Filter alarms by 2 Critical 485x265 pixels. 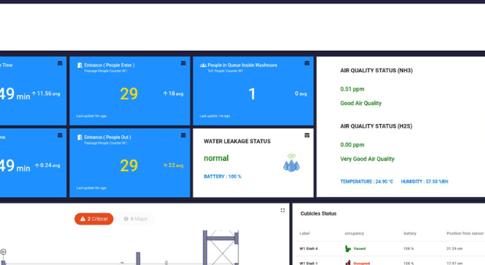(x=94, y=219)
